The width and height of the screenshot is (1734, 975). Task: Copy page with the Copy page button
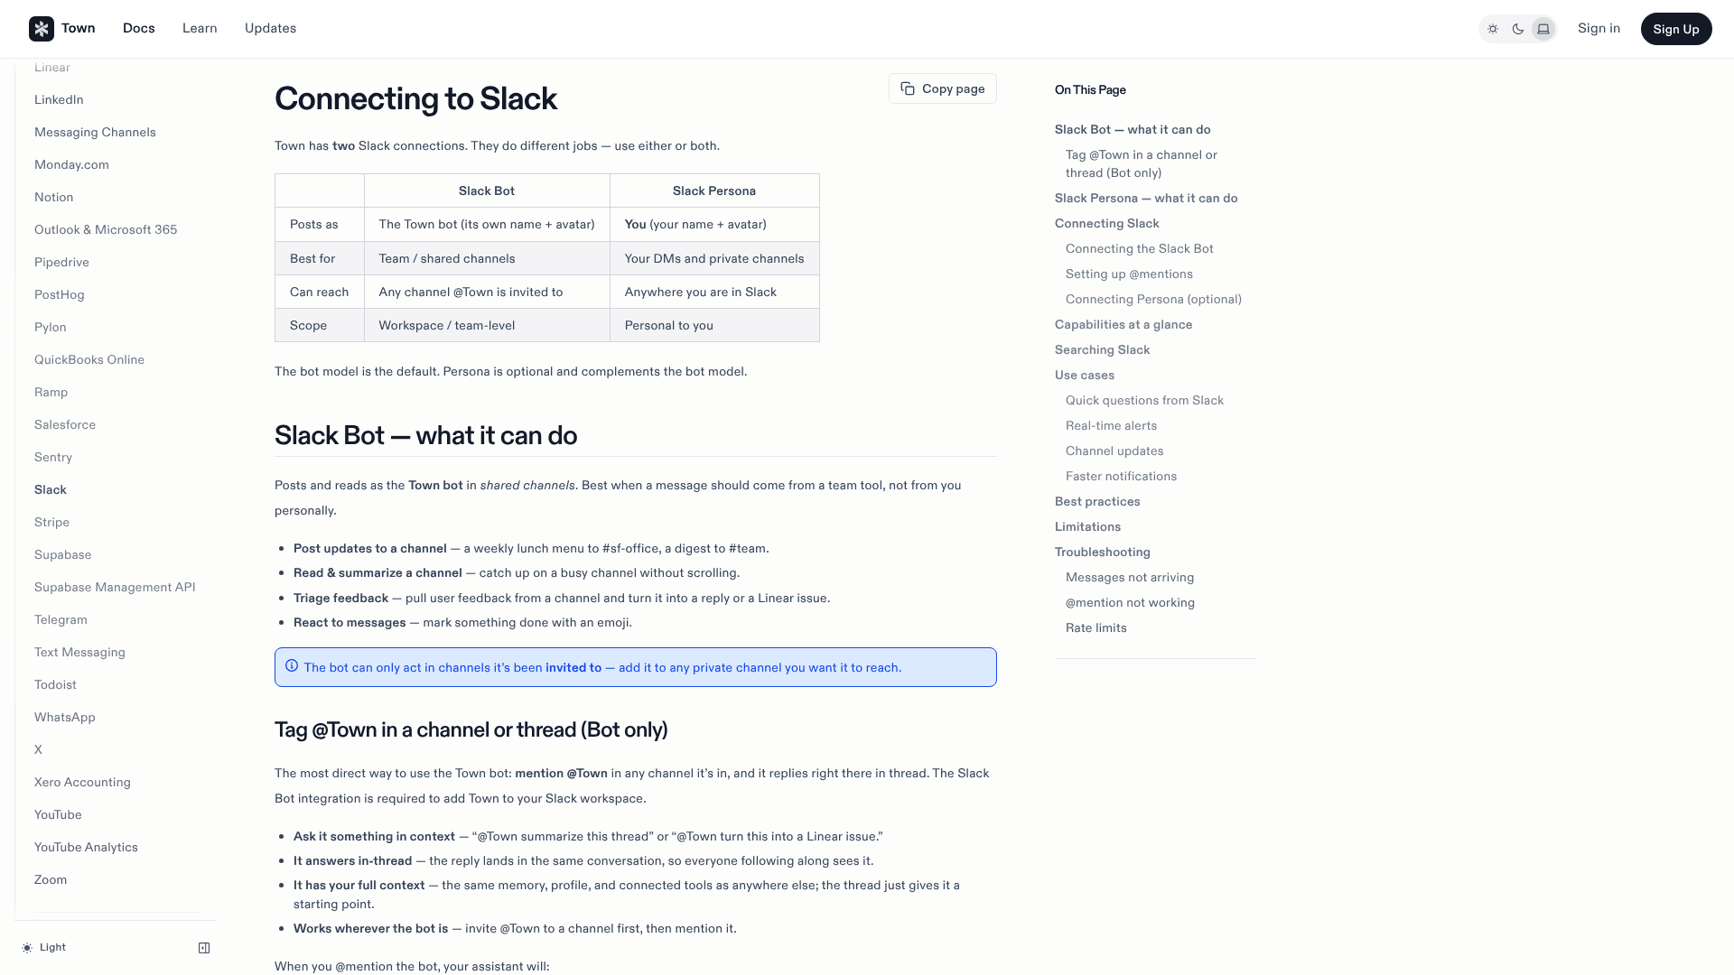[x=943, y=88]
